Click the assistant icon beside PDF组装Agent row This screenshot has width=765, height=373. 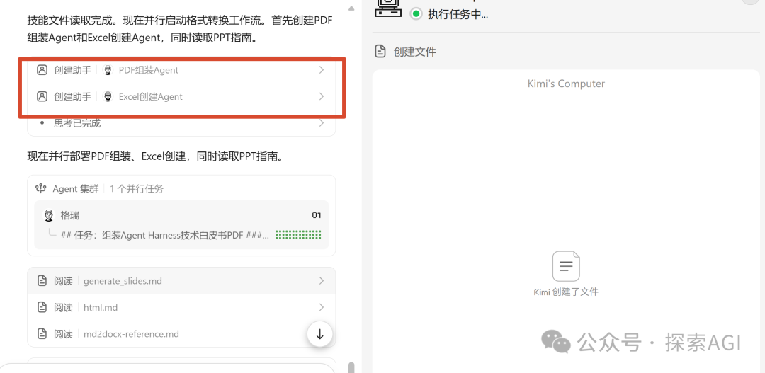tap(42, 70)
